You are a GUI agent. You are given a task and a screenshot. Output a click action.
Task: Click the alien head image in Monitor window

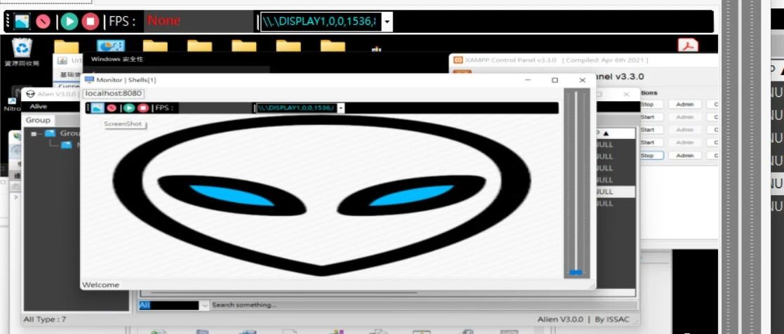coord(321,196)
